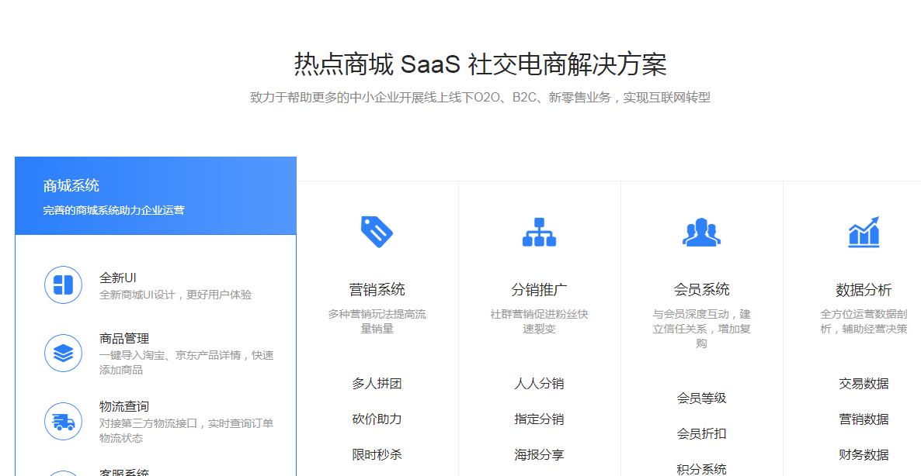Select the 会员等级 link
This screenshot has height=476, width=921.
tap(701, 398)
